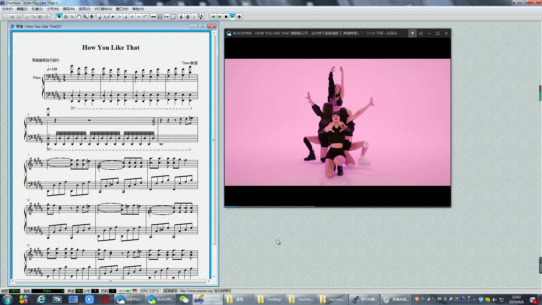Image resolution: width=542 pixels, height=305 pixels.
Task: Open the 桌面 folder taskbar item
Action: point(239,299)
